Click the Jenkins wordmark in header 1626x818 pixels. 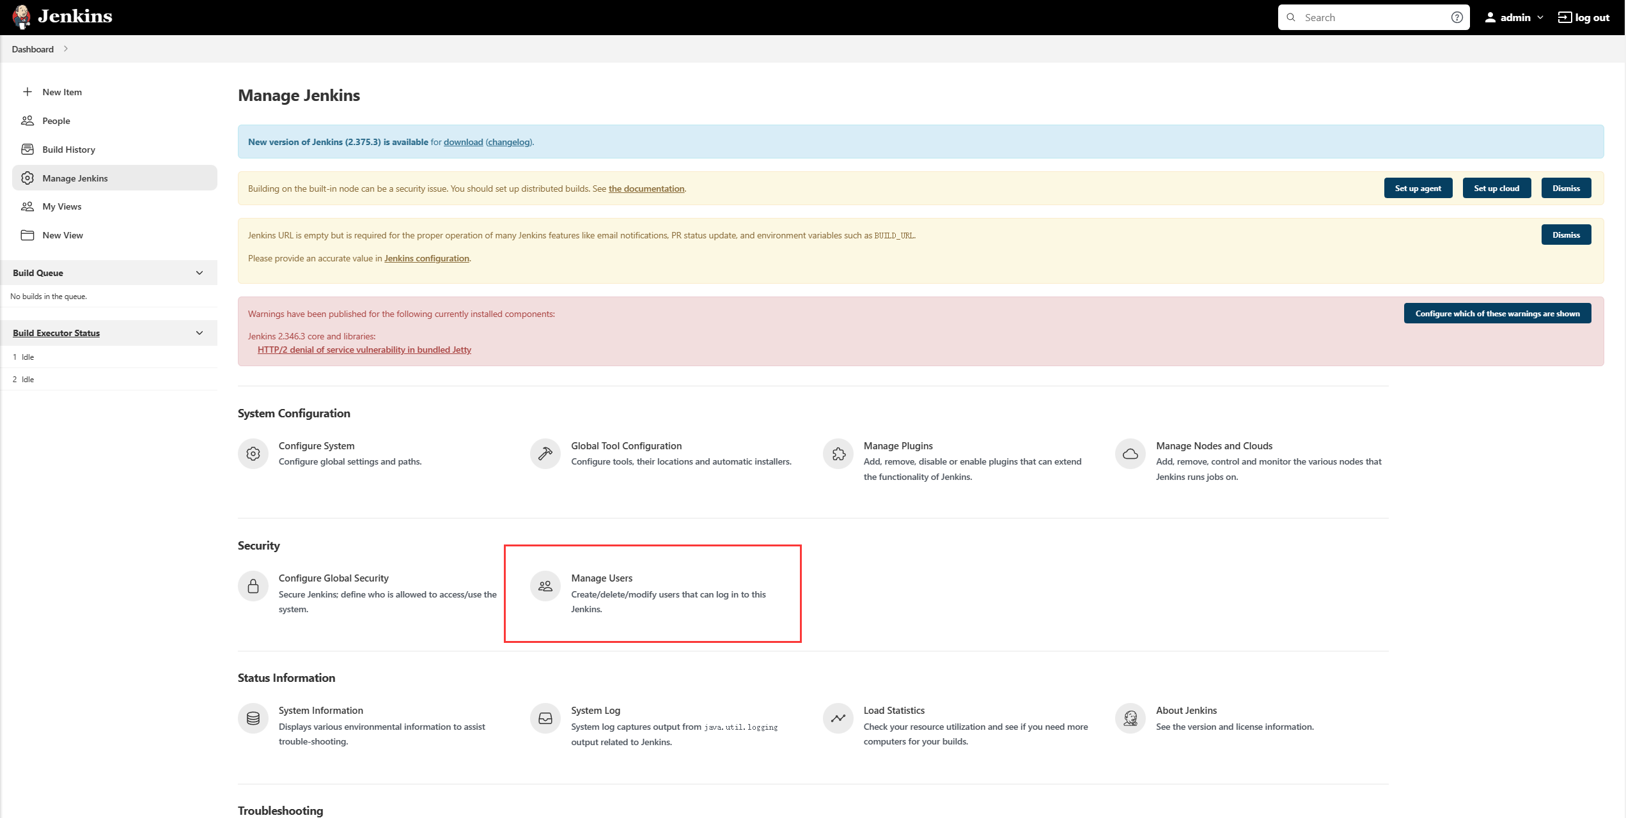[75, 17]
